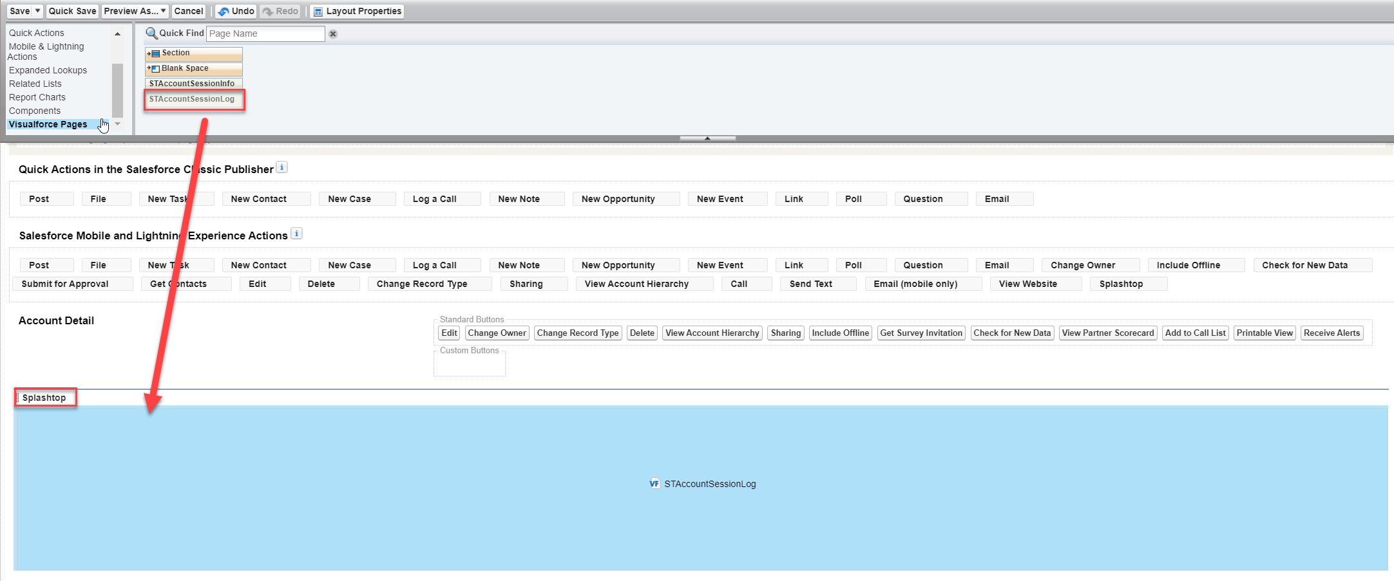
Task: Select the Section palette item icon
Action: pyautogui.click(x=153, y=53)
